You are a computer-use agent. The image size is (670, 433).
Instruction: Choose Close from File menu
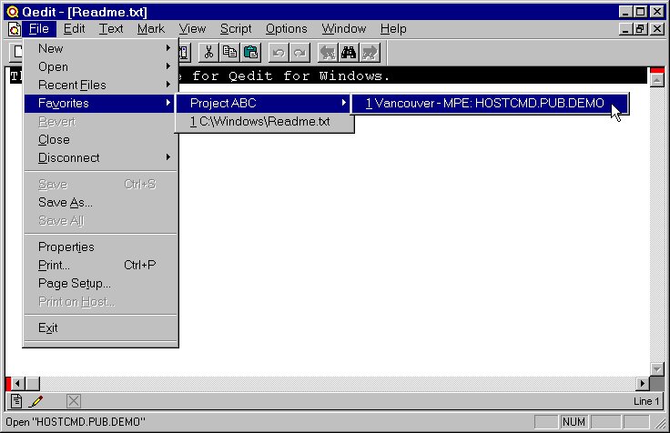point(101,140)
